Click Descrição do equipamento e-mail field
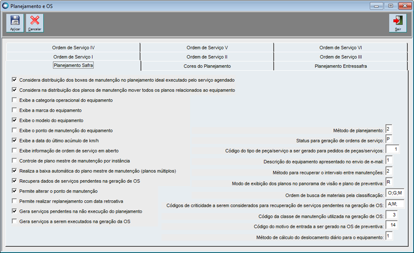Viewport: 414px width, 253px height. click(389, 160)
